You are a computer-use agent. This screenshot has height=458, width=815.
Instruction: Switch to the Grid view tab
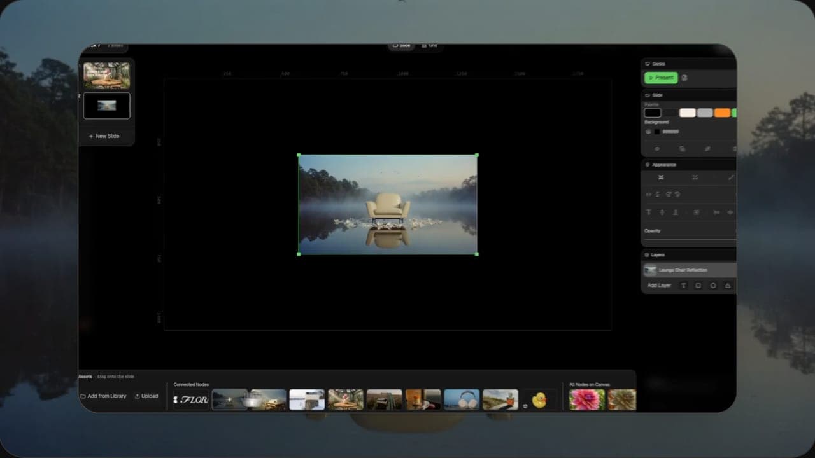[x=429, y=46]
